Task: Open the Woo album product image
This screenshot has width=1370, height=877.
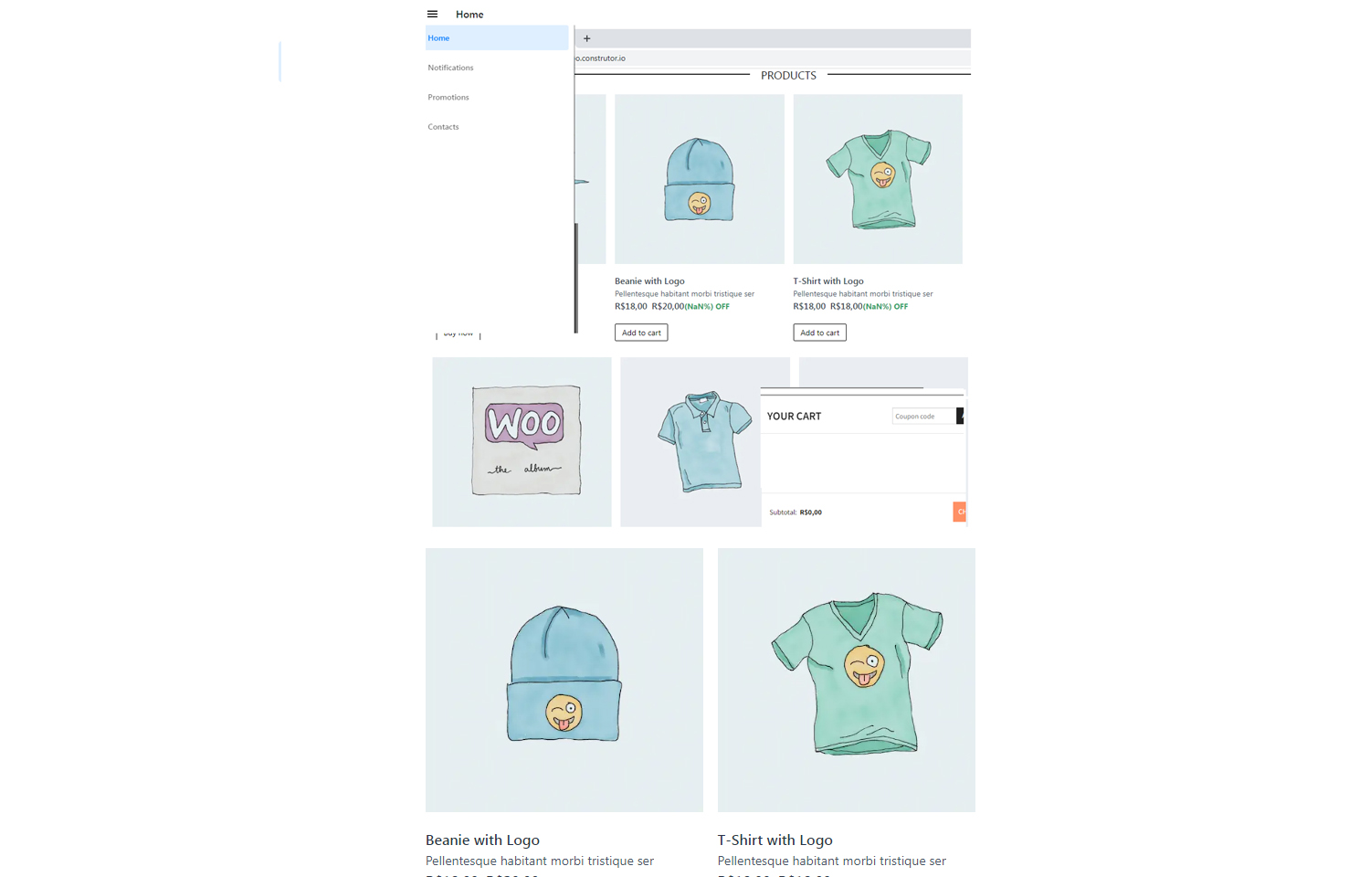Action: pos(522,442)
